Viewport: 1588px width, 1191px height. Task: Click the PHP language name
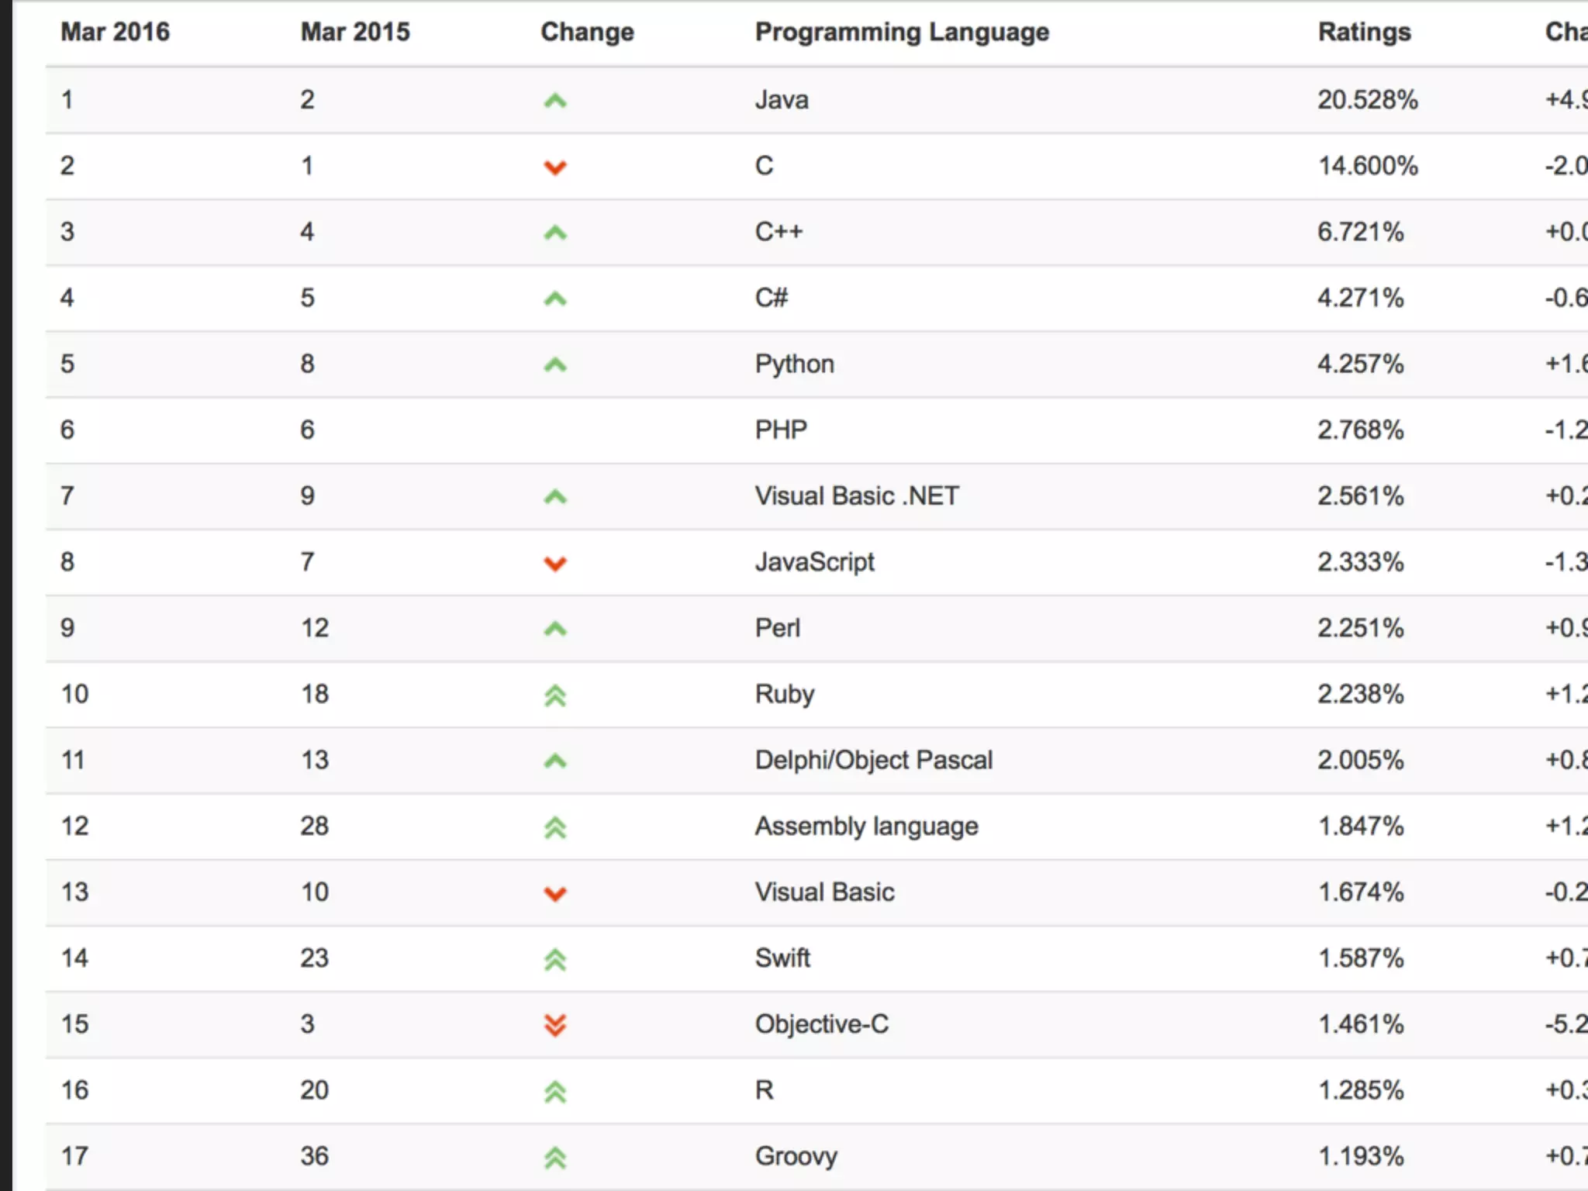tap(781, 430)
